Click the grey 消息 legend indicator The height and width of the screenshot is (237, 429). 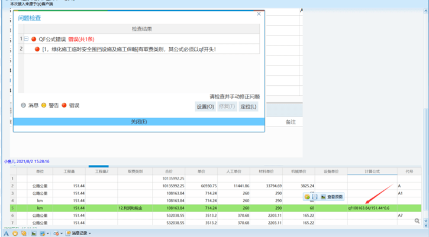pos(23,105)
